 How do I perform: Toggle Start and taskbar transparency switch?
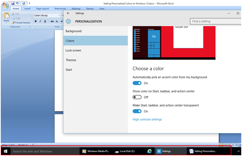137,111
